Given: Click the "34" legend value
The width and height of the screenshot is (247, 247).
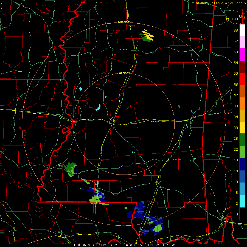Looking at the screenshot, I should [236, 117].
